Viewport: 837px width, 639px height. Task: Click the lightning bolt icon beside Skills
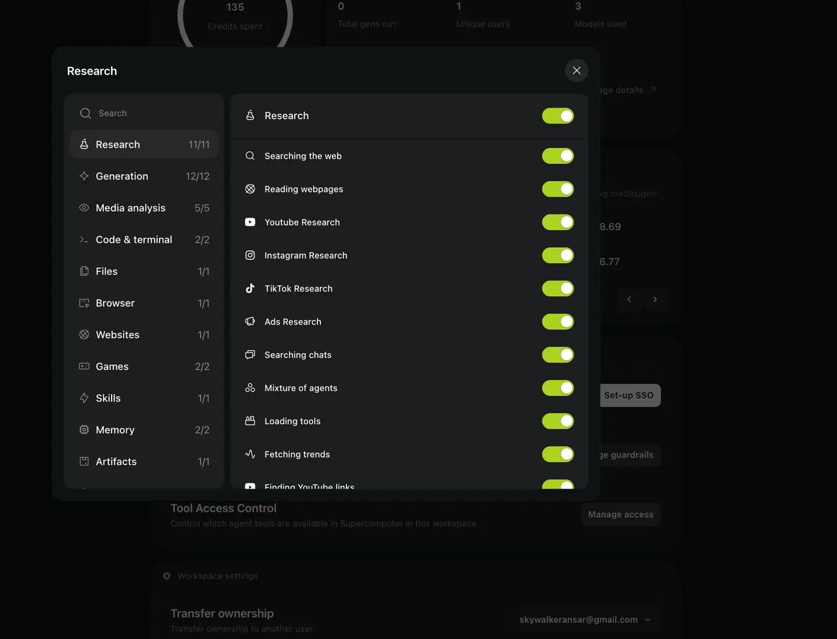pos(84,398)
